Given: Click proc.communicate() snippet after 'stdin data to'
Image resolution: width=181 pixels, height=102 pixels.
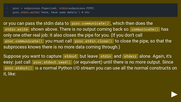Looking at the screenshot, I should click(90, 24).
